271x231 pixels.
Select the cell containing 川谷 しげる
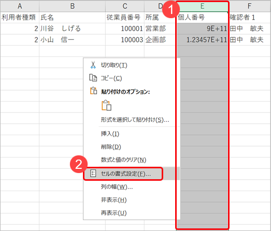[72, 28]
